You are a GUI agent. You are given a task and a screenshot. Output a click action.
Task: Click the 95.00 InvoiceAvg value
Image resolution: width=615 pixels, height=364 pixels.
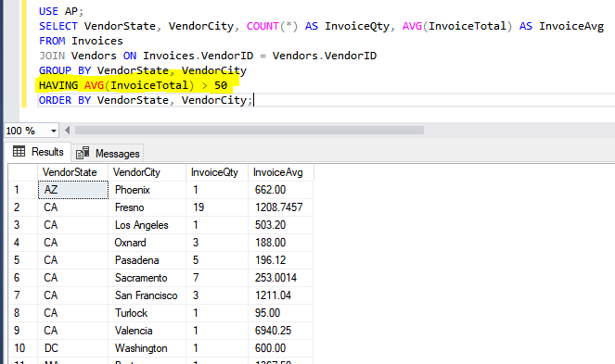click(267, 313)
